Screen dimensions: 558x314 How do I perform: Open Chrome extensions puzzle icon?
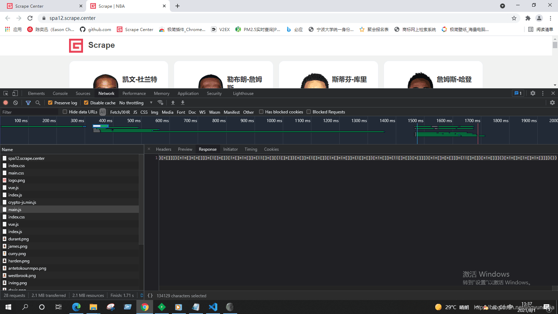(528, 18)
